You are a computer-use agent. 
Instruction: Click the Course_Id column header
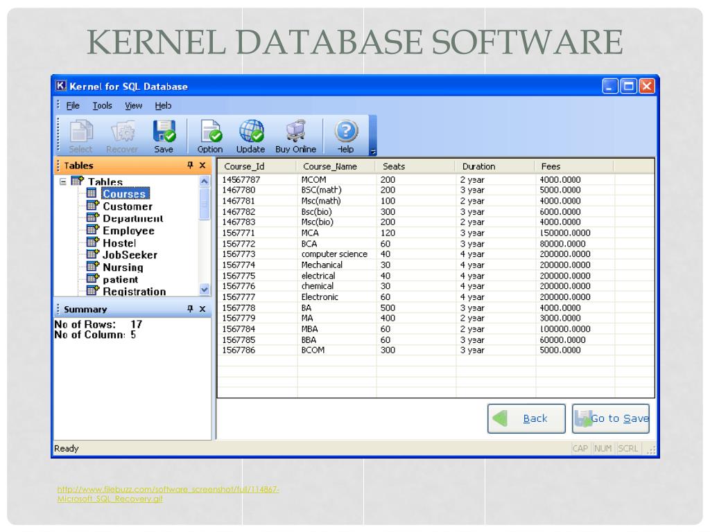coord(257,166)
